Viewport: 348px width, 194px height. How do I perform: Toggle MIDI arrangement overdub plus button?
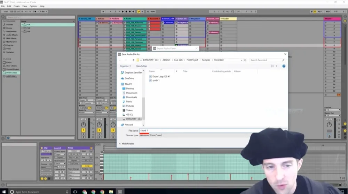[133, 11]
